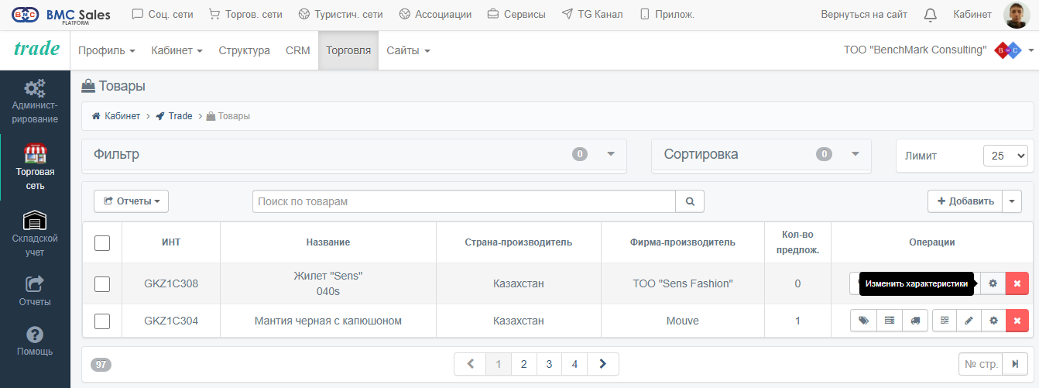Open the tag icon for Мантия черная с капюшоном
The height and width of the screenshot is (388, 1039).
pos(863,321)
